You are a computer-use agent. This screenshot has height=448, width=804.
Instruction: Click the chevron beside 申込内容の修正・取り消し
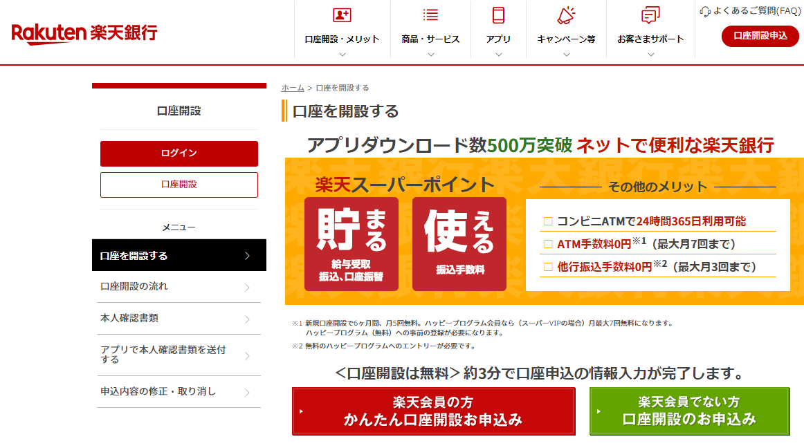pos(247,393)
